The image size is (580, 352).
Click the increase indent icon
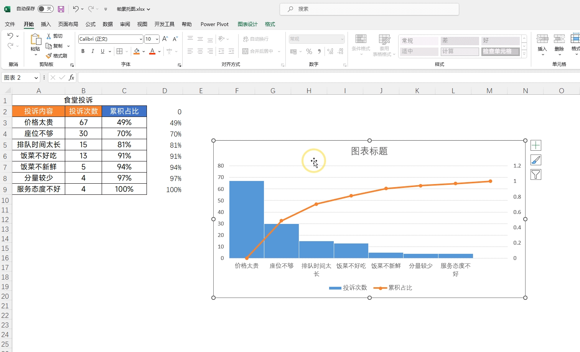click(231, 51)
